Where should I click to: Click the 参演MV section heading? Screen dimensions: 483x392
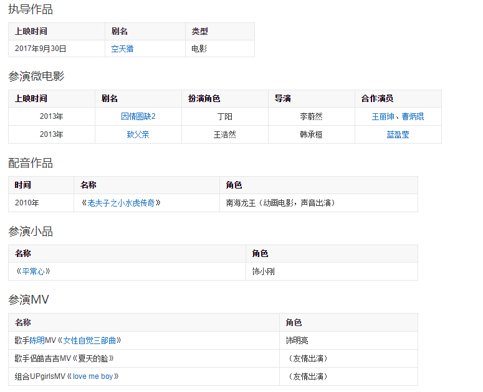[29, 300]
